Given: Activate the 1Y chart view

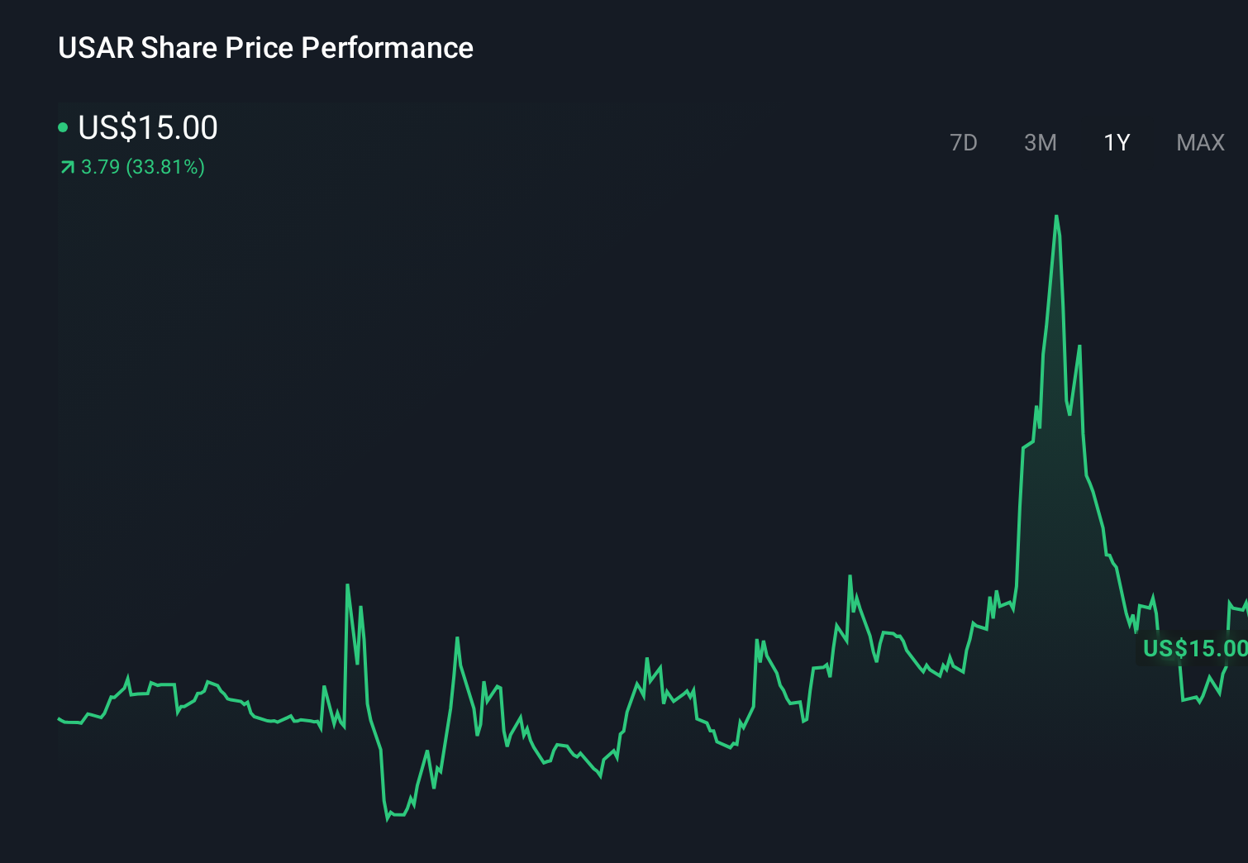Looking at the screenshot, I should point(1116,142).
